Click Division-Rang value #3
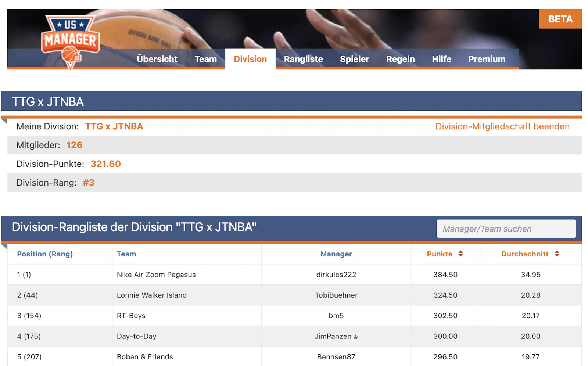Screen dimensions: 588x366 tap(89, 183)
